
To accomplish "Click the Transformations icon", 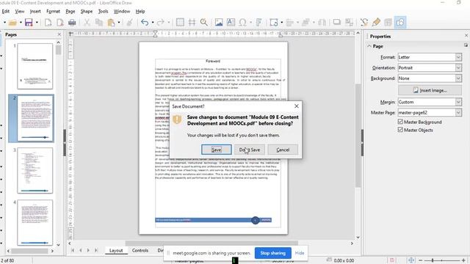I will 274,23.
